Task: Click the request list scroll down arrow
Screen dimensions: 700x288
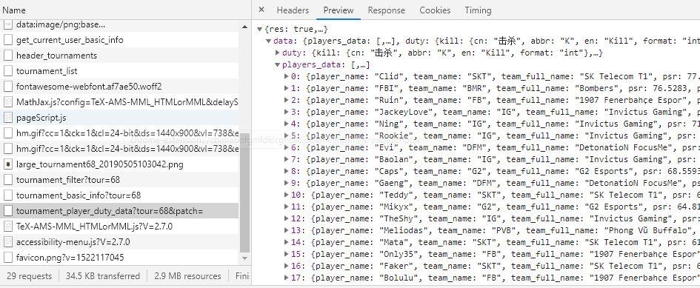Action: [x=244, y=258]
